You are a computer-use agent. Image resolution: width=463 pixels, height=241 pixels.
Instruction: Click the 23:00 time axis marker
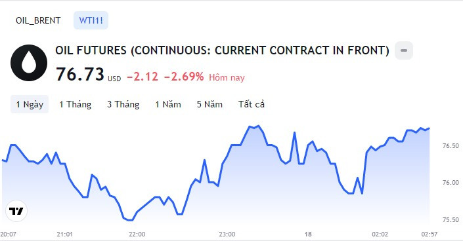coord(227,234)
